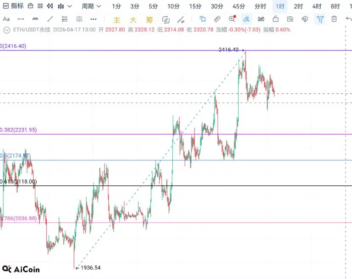
Task: Toggle the 大 large orders indicator
Action: [x=133, y=20]
